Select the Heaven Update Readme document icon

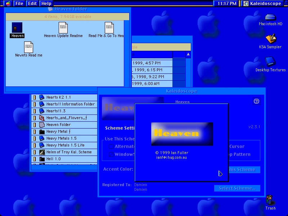63,28
